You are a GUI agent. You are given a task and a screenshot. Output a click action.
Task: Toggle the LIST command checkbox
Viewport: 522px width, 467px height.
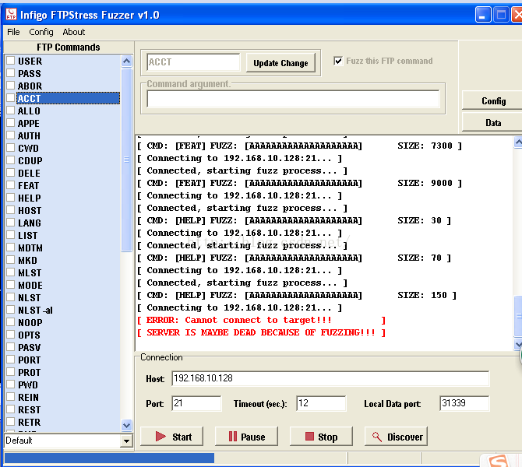coord(11,235)
